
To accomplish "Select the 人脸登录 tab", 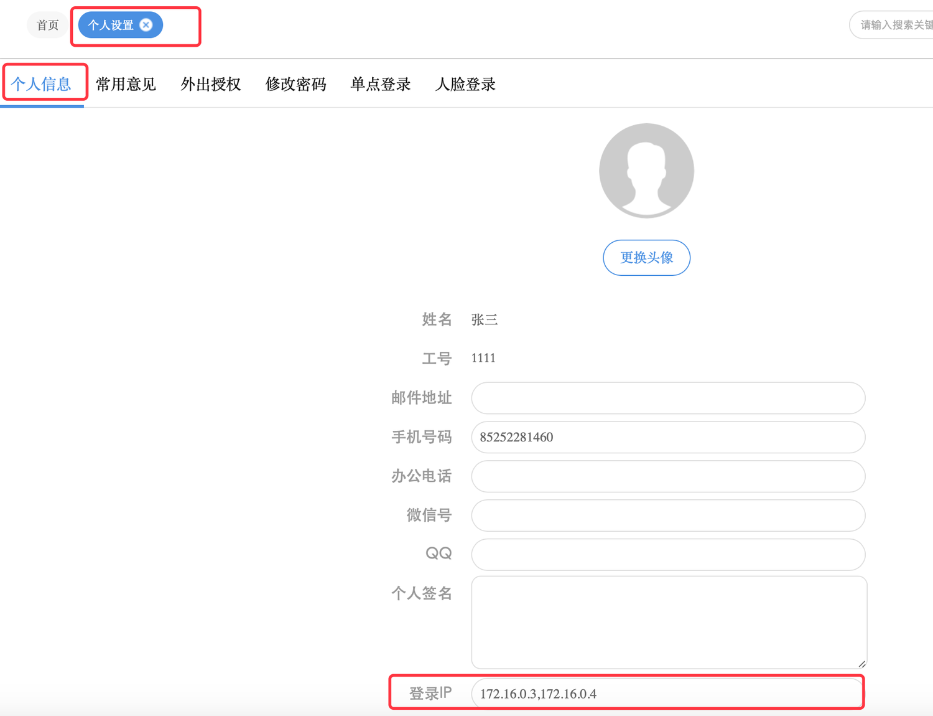I will 465,84.
